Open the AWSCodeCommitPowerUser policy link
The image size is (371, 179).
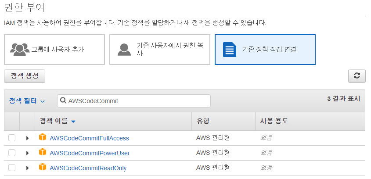(x=90, y=153)
